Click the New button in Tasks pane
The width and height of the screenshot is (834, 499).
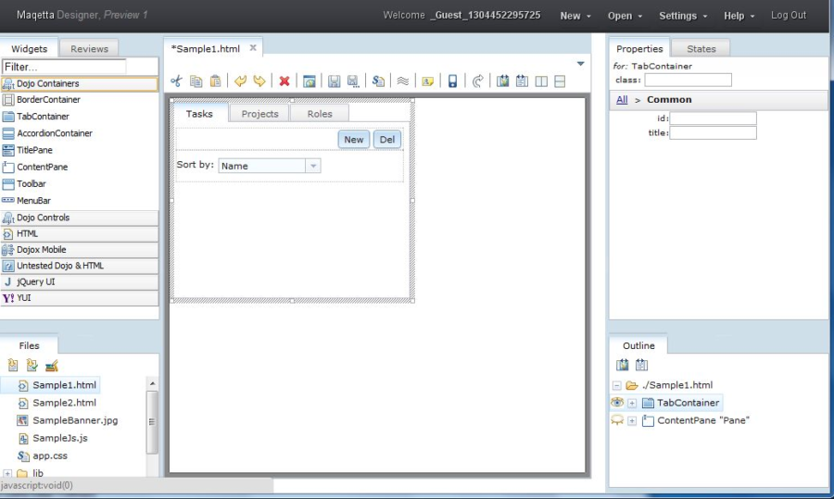pyautogui.click(x=353, y=140)
